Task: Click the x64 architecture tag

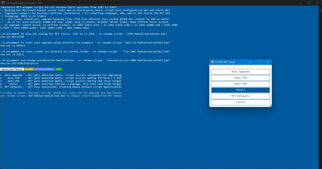Action: tap(58, 69)
